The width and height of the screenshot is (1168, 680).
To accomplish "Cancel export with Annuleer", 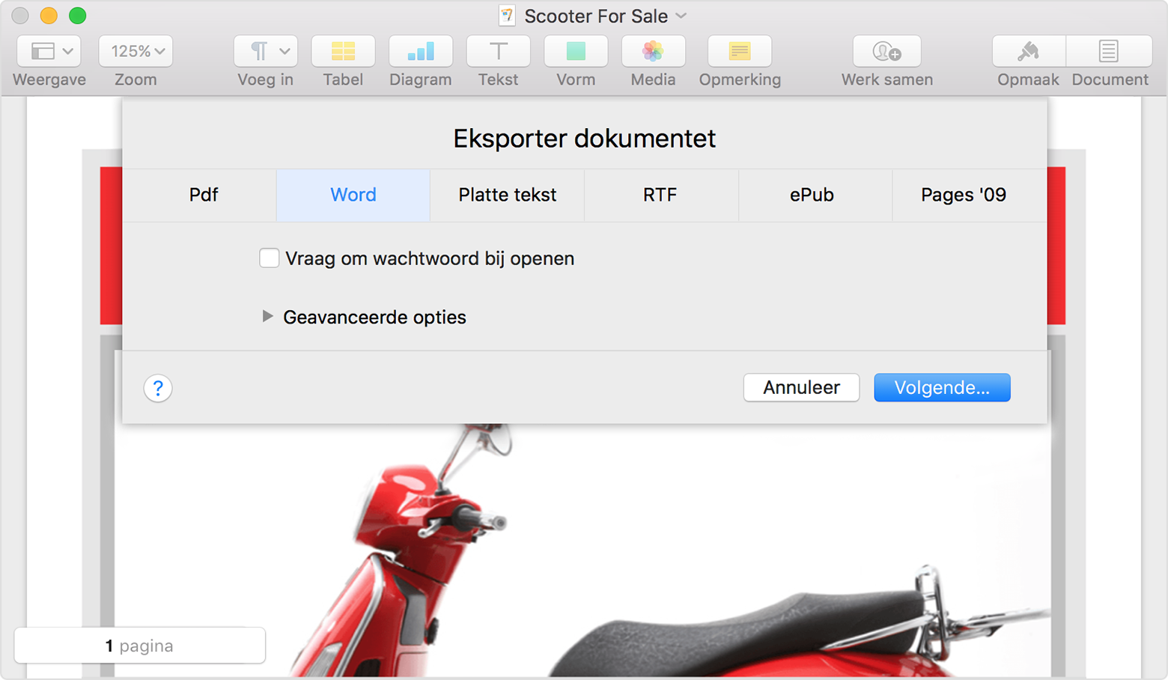I will [801, 387].
